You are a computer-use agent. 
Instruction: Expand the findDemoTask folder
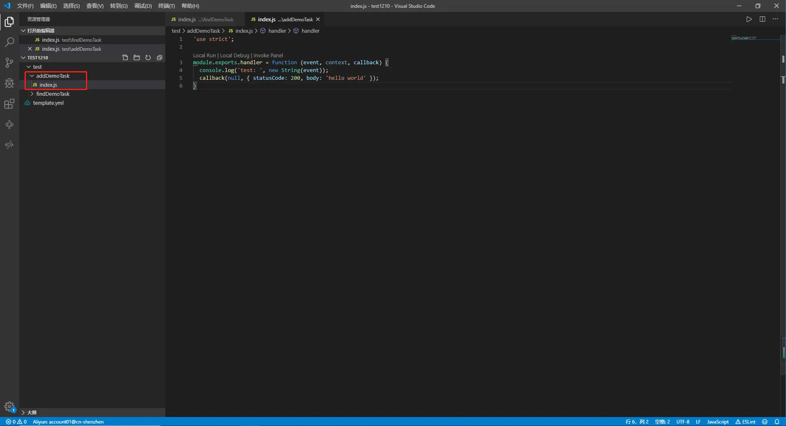pyautogui.click(x=32, y=94)
